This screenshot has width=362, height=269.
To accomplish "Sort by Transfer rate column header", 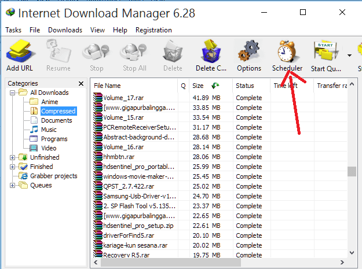I will 331,86.
